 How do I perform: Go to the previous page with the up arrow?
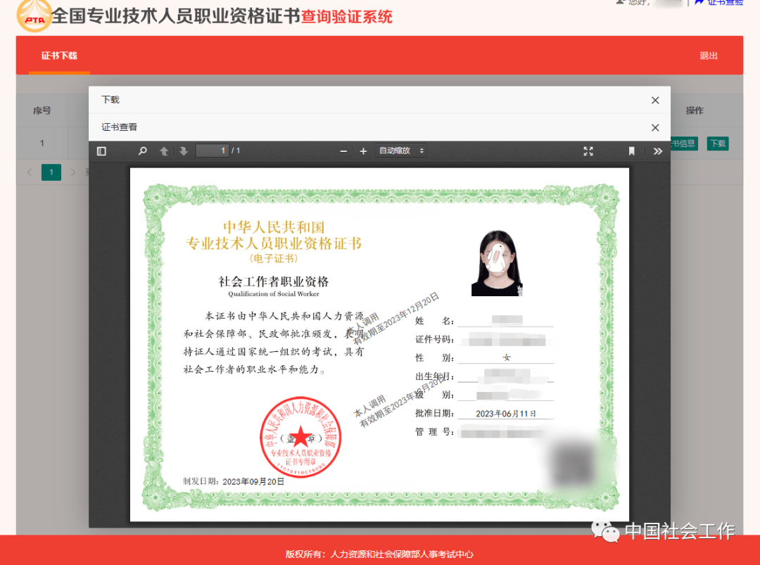click(x=164, y=151)
